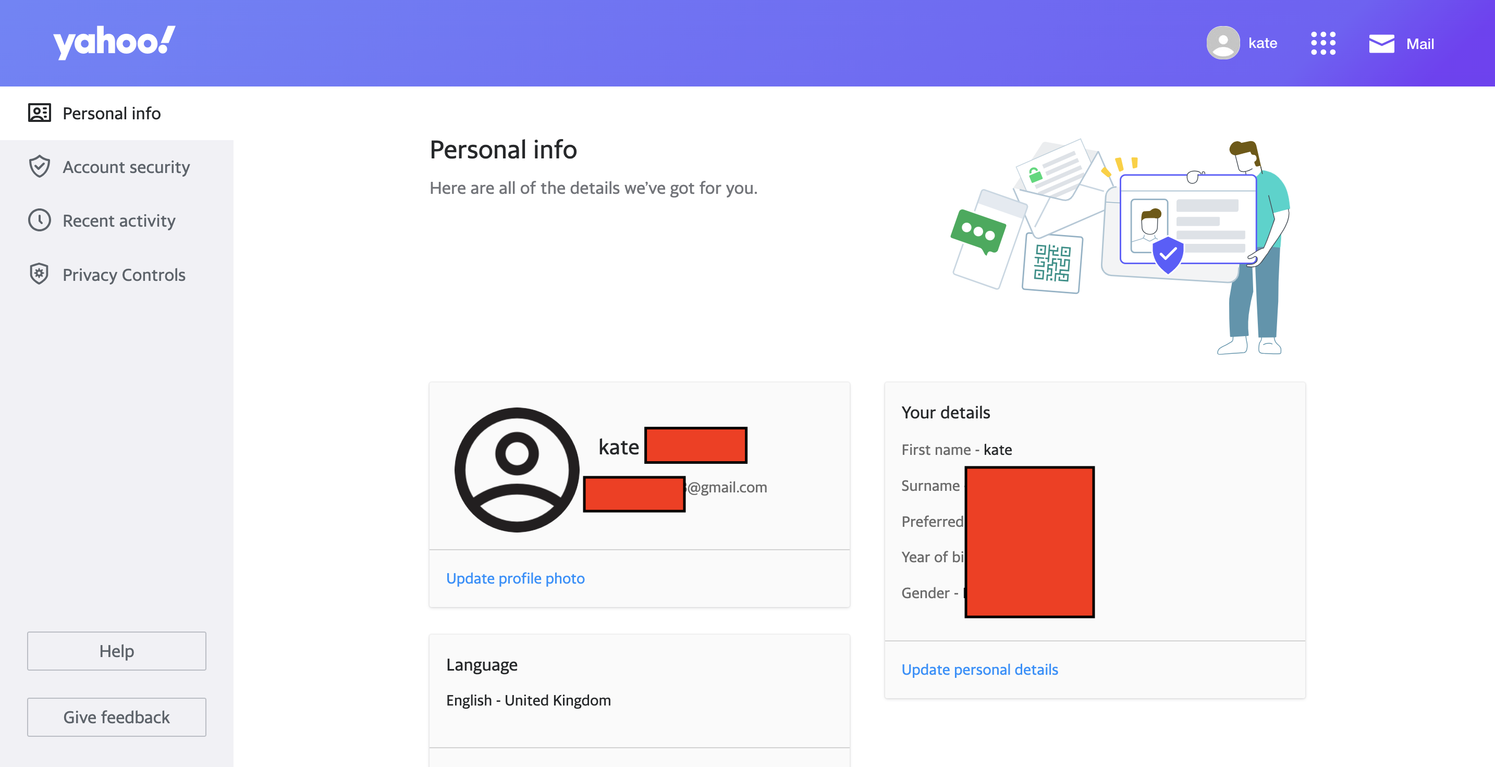This screenshot has height=767, width=1495.
Task: Click the ID card illustration
Action: coord(1187,220)
